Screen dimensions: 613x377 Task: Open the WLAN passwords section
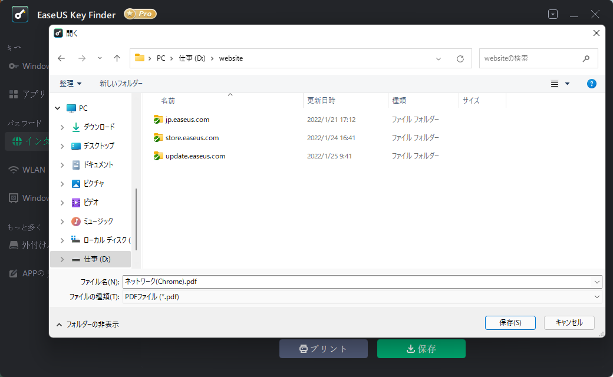click(x=28, y=169)
